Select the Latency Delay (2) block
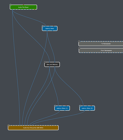Viewport: 123px width, 140px height. (x=87, y=108)
